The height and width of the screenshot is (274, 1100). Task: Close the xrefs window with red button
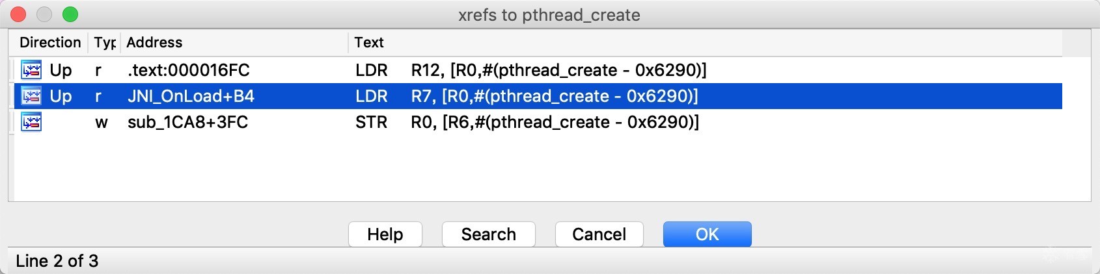(18, 14)
